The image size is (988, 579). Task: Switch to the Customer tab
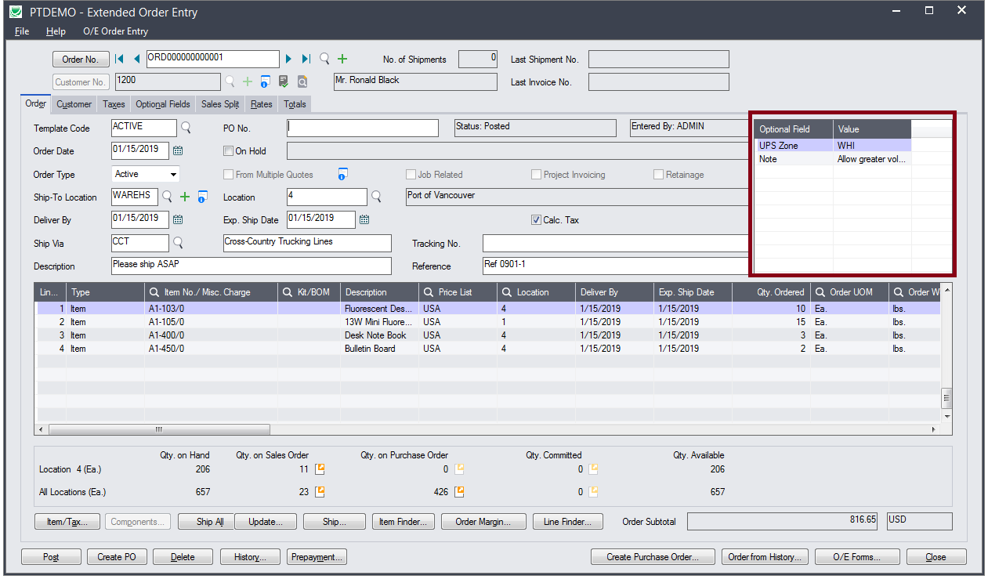point(74,104)
